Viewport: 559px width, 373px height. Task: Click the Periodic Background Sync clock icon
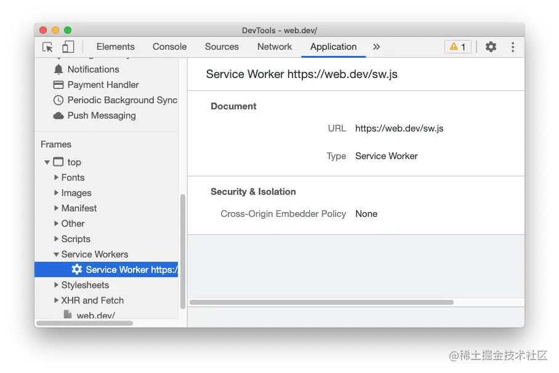click(x=58, y=100)
